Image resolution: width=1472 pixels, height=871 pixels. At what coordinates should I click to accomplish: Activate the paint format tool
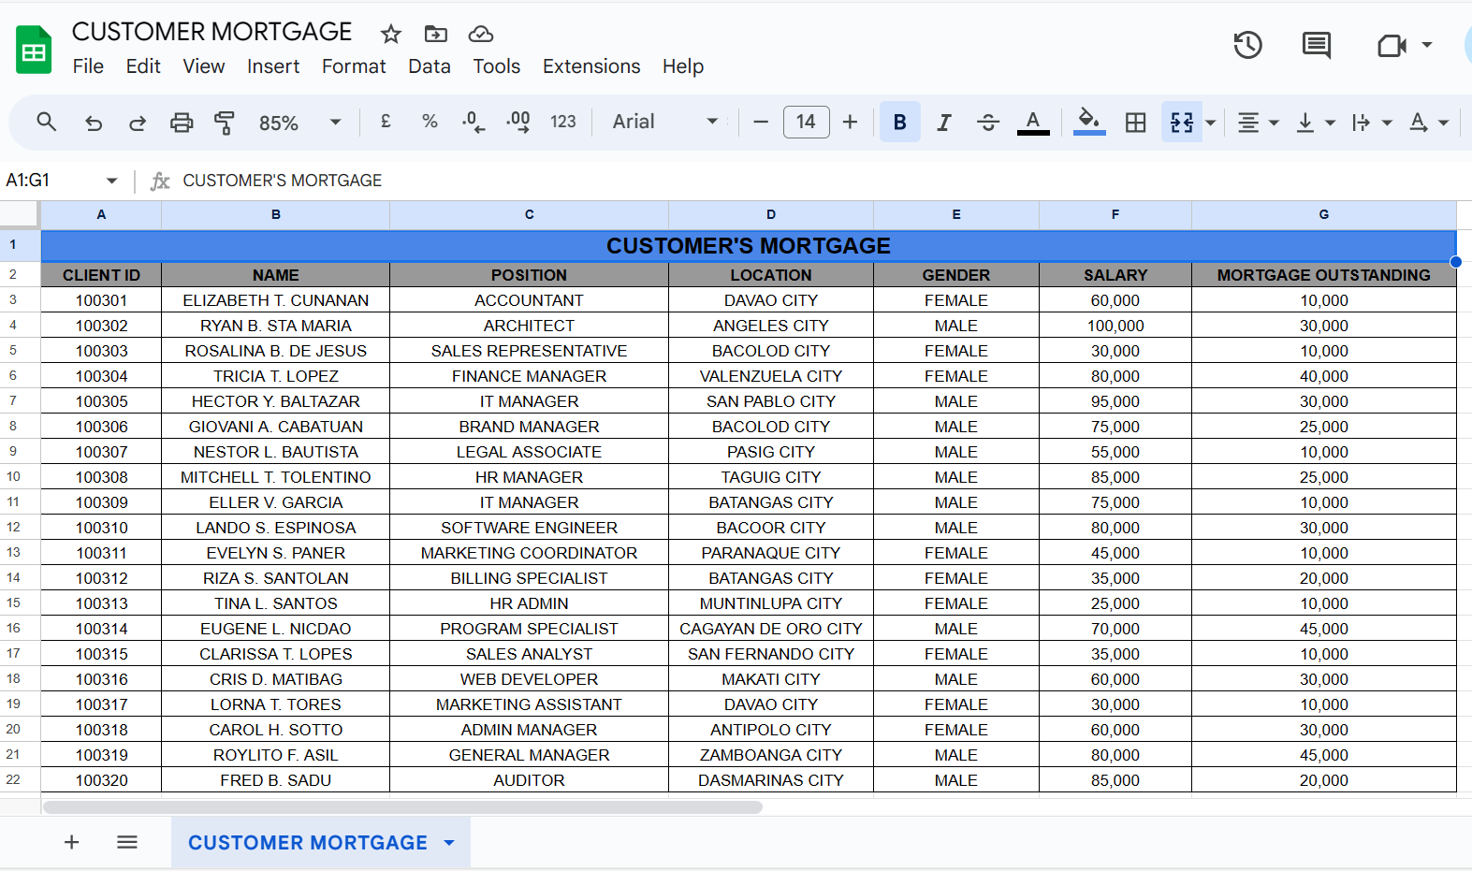pos(225,123)
